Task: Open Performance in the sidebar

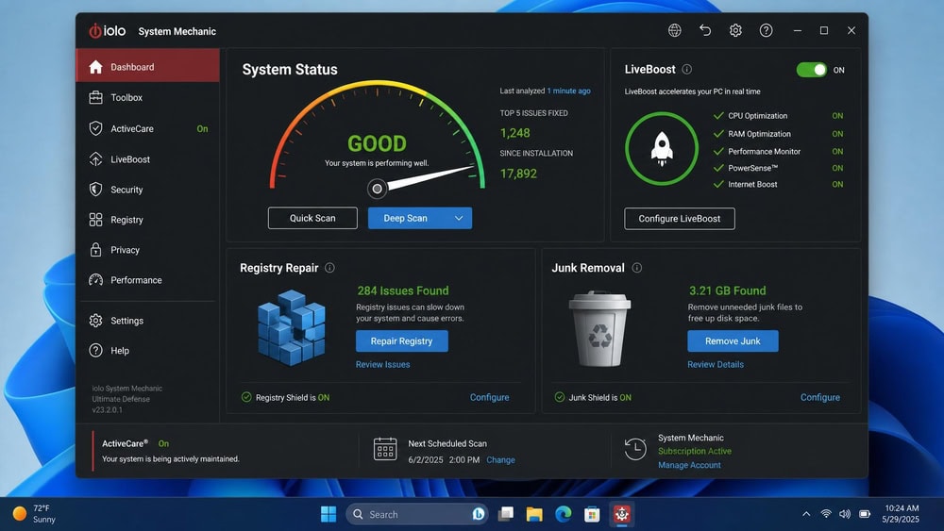Action: [x=147, y=279]
